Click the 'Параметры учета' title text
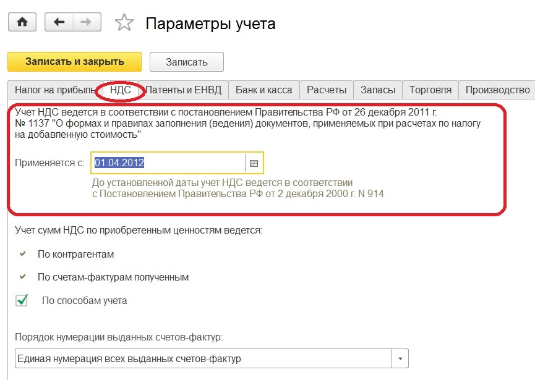The width and height of the screenshot is (535, 380). (210, 24)
